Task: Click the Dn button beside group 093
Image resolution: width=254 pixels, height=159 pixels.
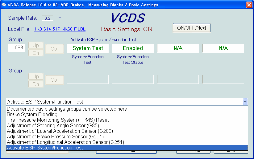Action: click(36, 53)
